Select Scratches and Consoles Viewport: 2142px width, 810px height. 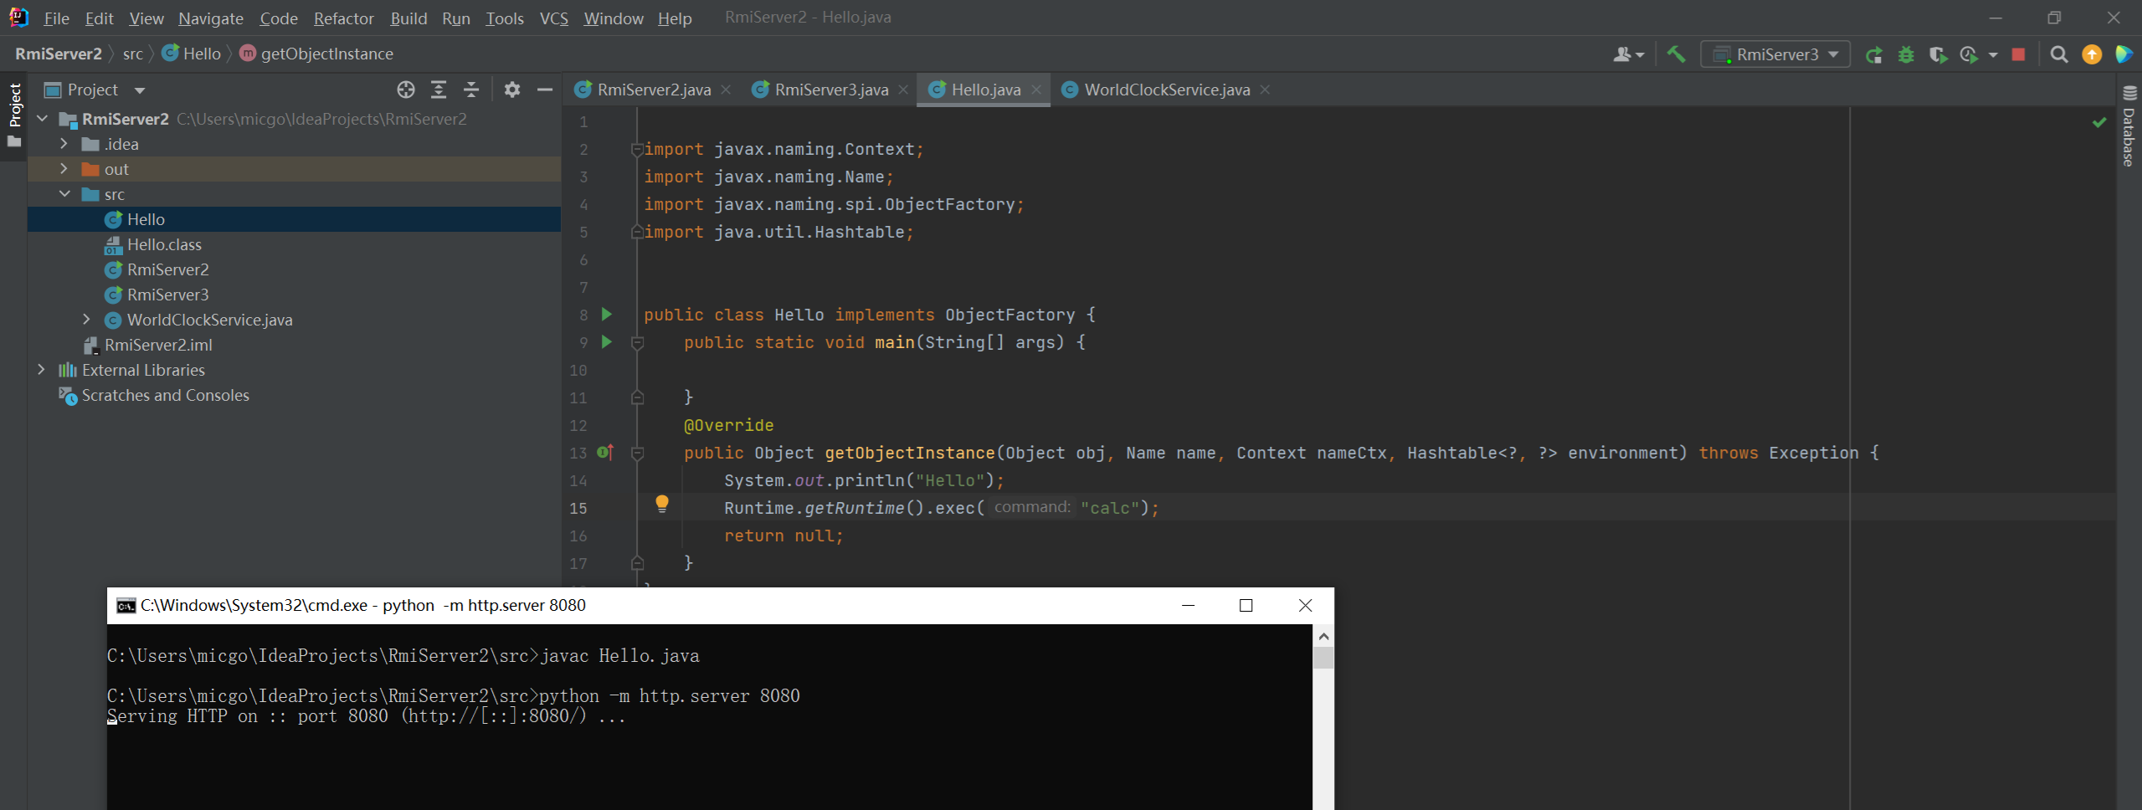coord(165,395)
